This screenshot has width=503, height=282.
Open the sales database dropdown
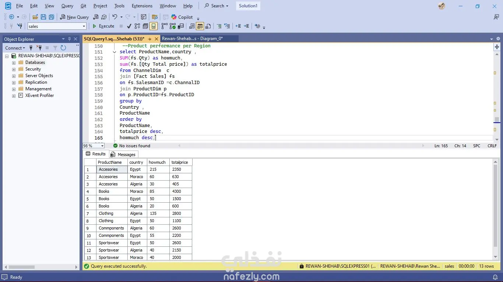(x=84, y=26)
